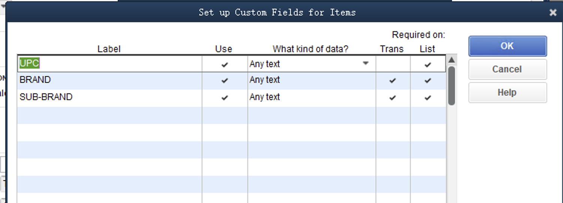Click the OK button
Viewport: 563px width, 203px height.
[x=508, y=46]
